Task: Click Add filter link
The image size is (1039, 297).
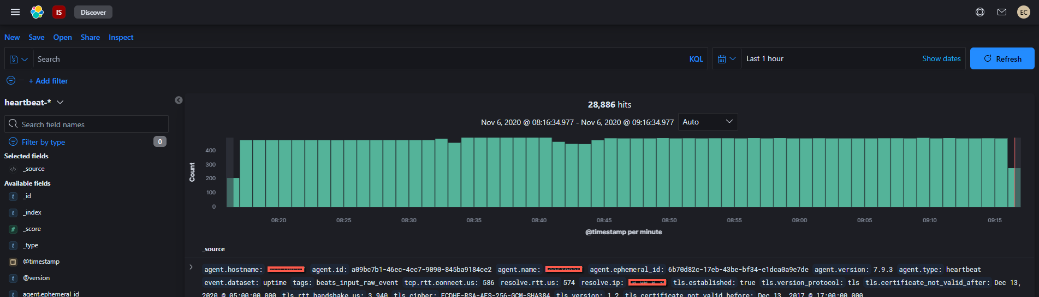Action: point(49,81)
